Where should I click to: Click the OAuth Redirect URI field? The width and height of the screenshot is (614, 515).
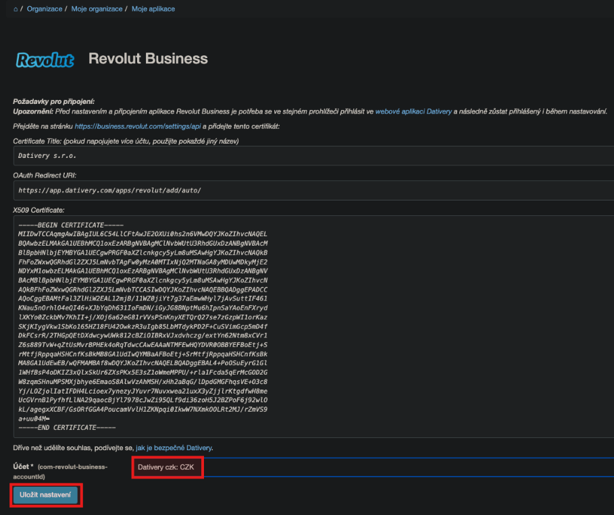tap(313, 190)
